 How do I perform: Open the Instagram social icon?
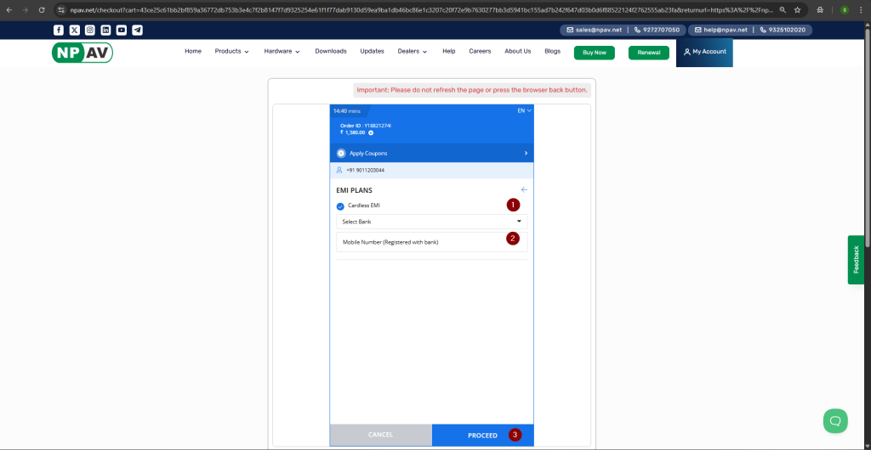point(90,30)
